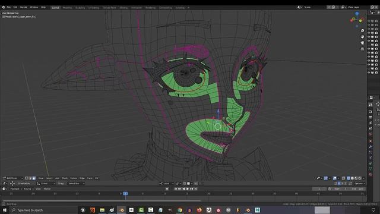Screen dimensions: 380x214
Task: Switch to the UV Editing workspace tab
Action: tap(94, 8)
